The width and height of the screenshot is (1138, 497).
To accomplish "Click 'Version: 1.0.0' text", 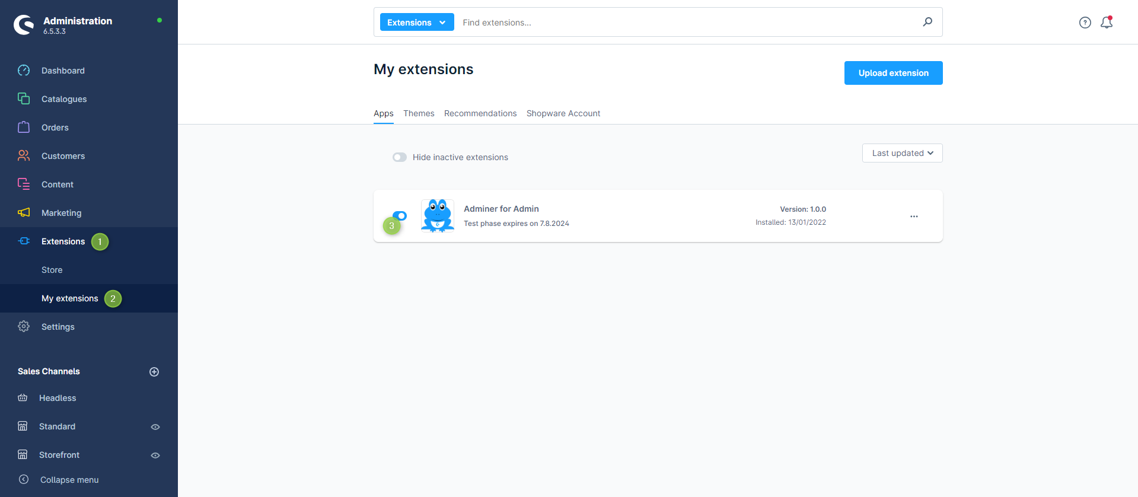I will point(802,209).
